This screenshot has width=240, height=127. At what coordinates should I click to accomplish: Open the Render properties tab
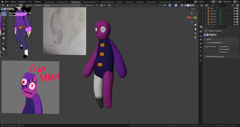pyautogui.click(x=201, y=36)
